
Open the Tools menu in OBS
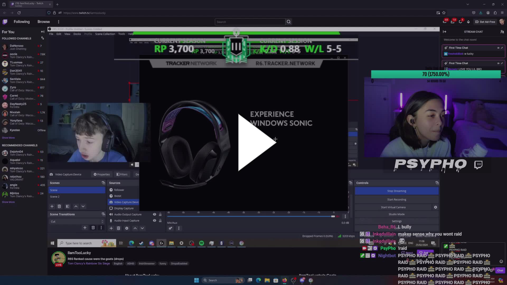(x=121, y=34)
